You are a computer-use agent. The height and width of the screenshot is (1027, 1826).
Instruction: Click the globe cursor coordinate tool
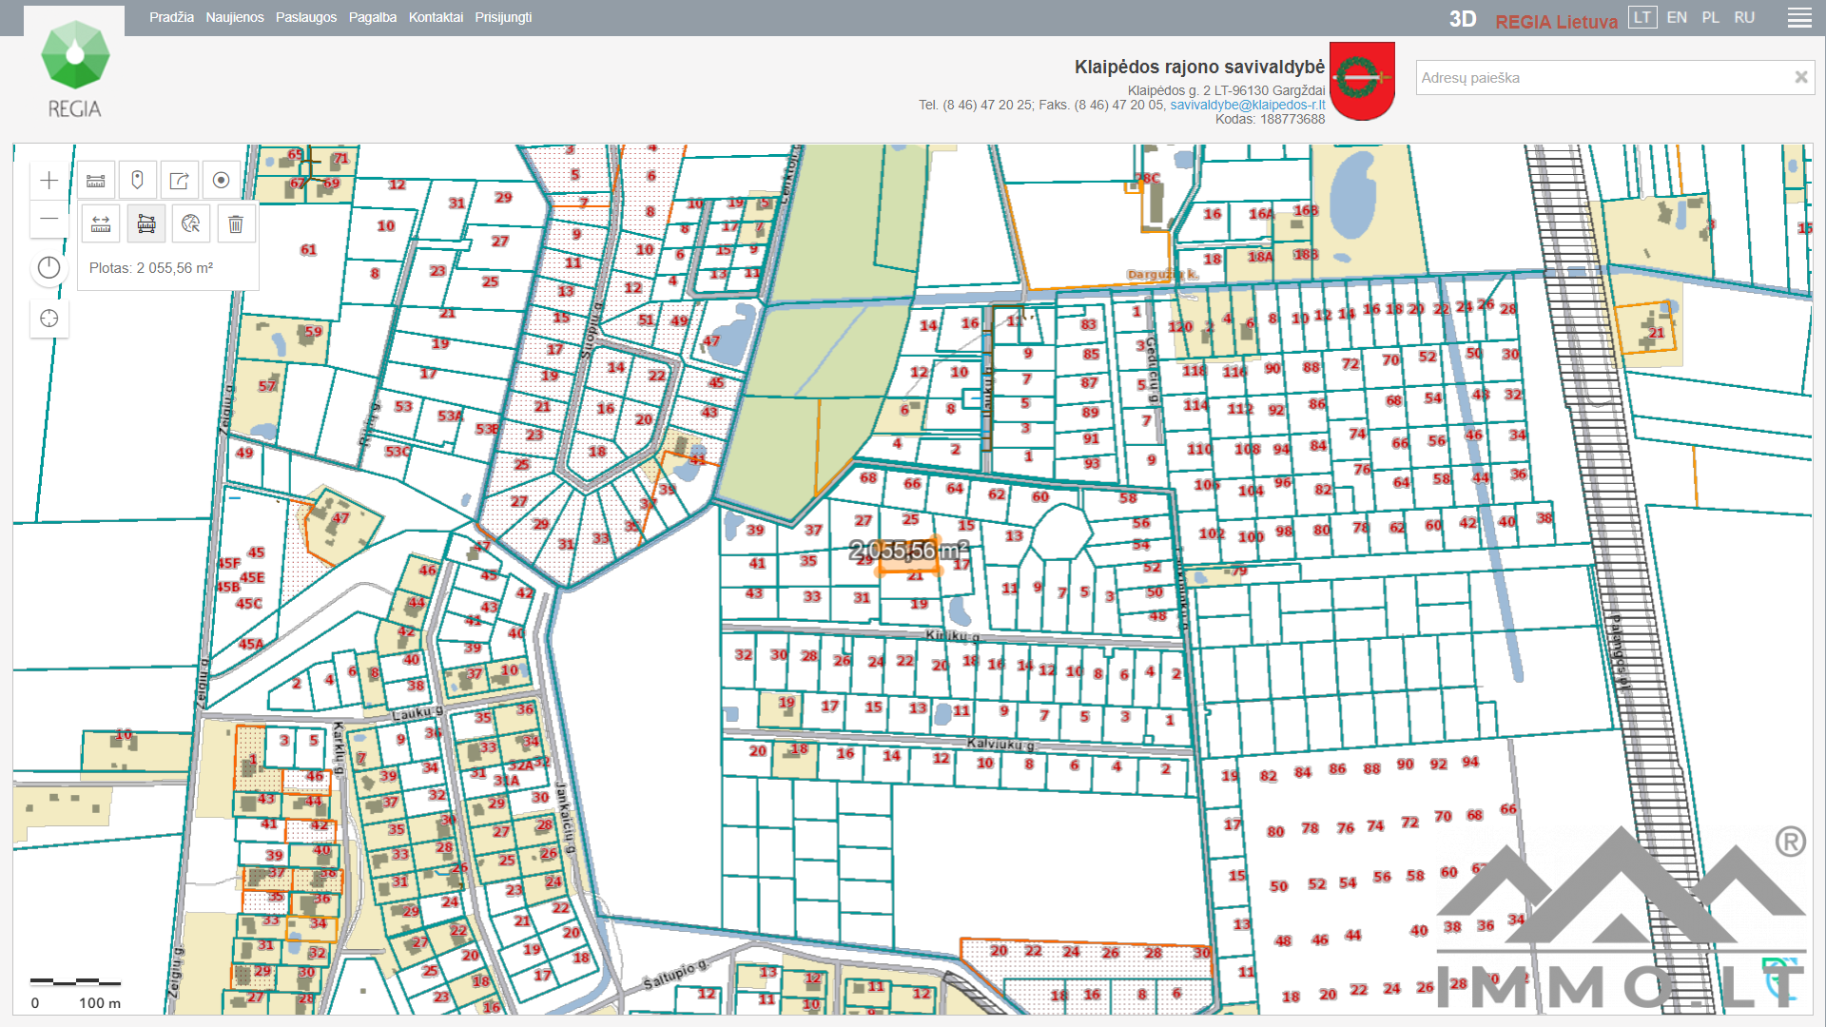click(191, 224)
